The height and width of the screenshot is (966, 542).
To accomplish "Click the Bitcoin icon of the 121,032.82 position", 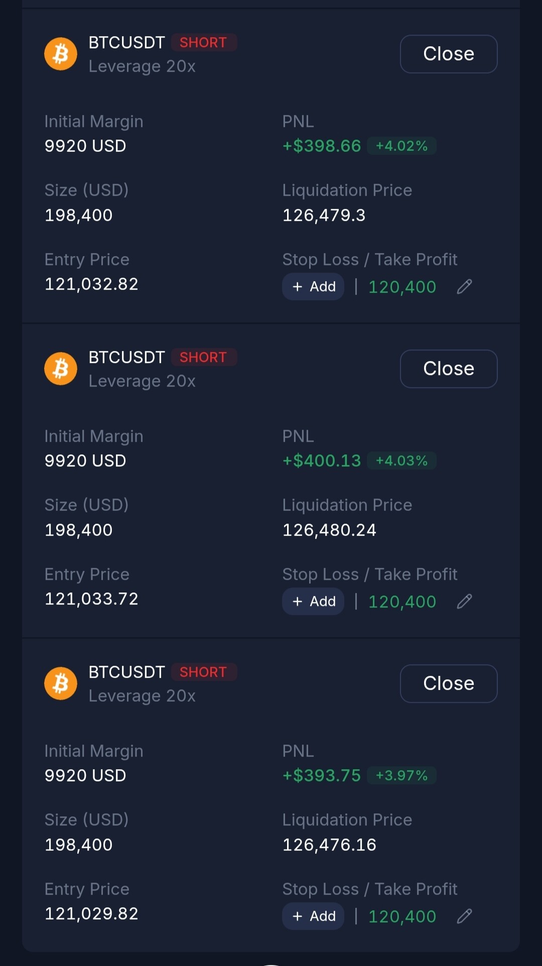I will [x=61, y=54].
